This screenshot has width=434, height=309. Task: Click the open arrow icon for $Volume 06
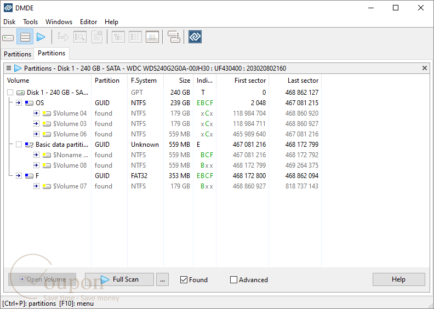[36, 134]
